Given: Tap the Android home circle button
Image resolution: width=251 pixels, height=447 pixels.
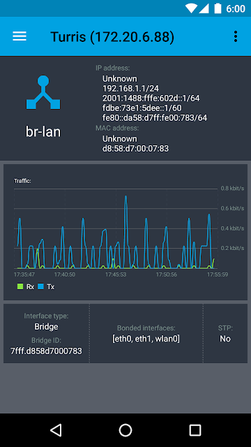Looking at the screenshot, I should tap(125, 430).
